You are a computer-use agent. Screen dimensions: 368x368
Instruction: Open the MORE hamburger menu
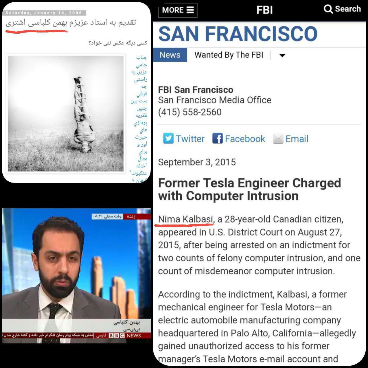178,10
